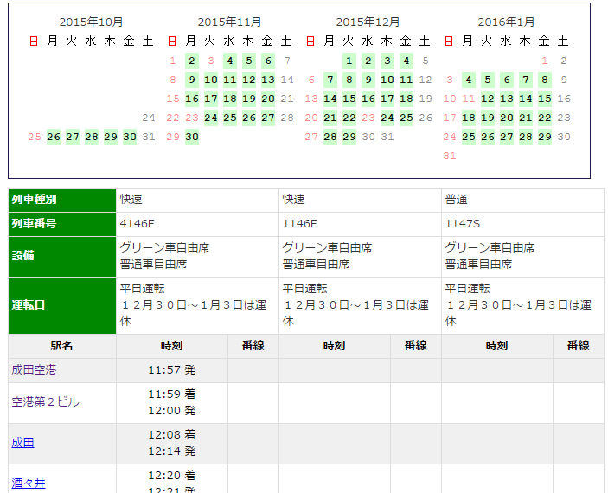
Task: Open the 成田 station link
Action: [22, 443]
